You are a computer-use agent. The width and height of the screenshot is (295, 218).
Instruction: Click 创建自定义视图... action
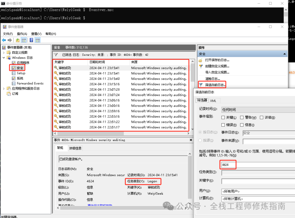coord(217,66)
